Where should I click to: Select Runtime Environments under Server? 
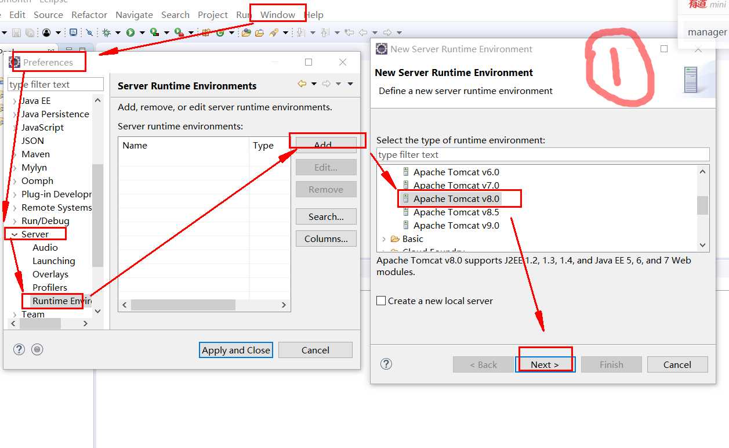coord(61,301)
